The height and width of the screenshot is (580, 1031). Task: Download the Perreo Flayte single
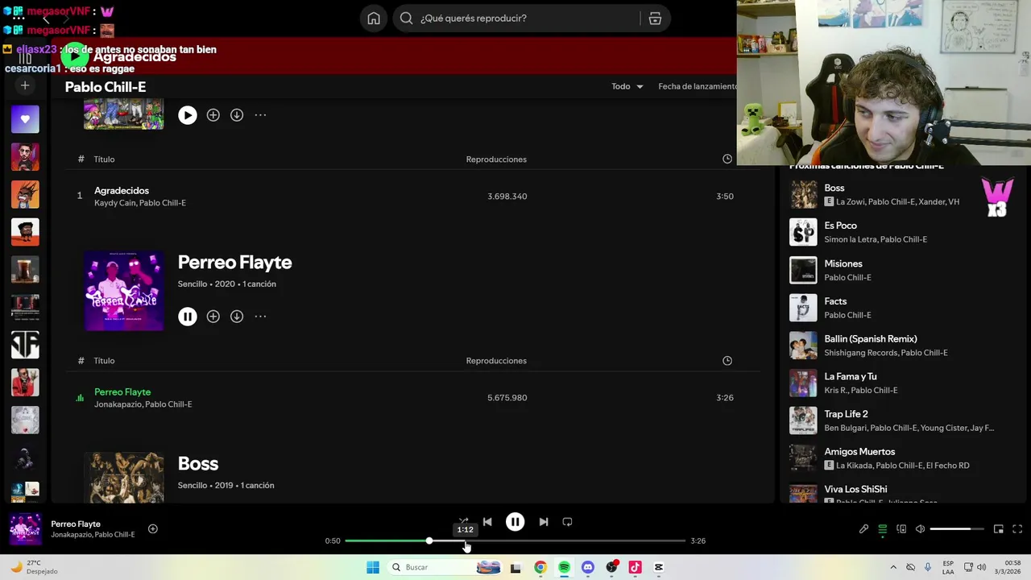pyautogui.click(x=237, y=317)
